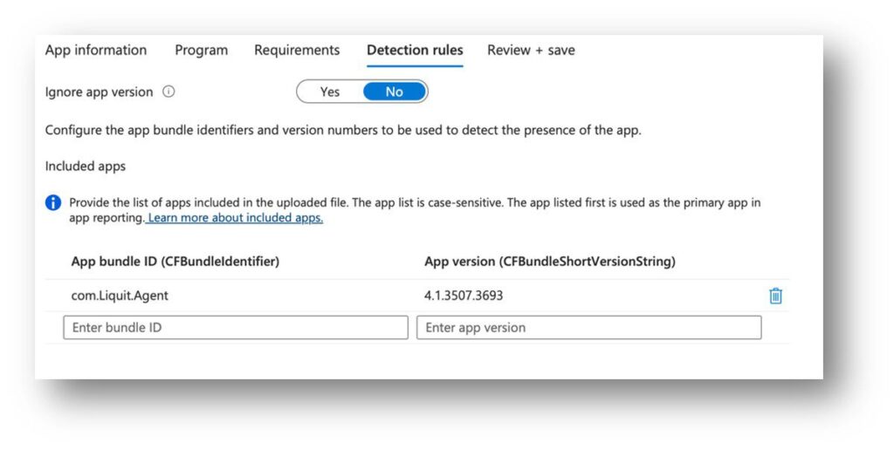Click the App version column header
The width and height of the screenshot is (894, 450).
coord(549,261)
